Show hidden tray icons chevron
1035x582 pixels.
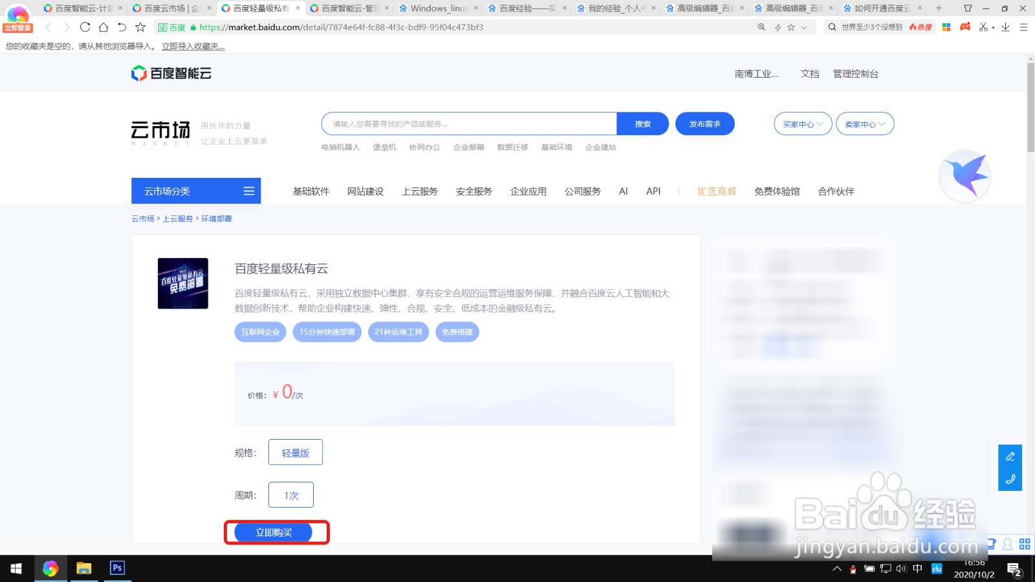point(837,569)
